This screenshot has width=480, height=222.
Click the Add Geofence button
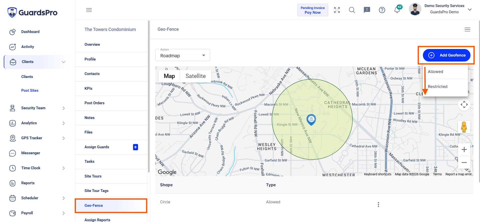[446, 55]
